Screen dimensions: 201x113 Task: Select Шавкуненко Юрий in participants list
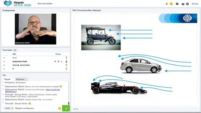pyautogui.click(x=20, y=62)
